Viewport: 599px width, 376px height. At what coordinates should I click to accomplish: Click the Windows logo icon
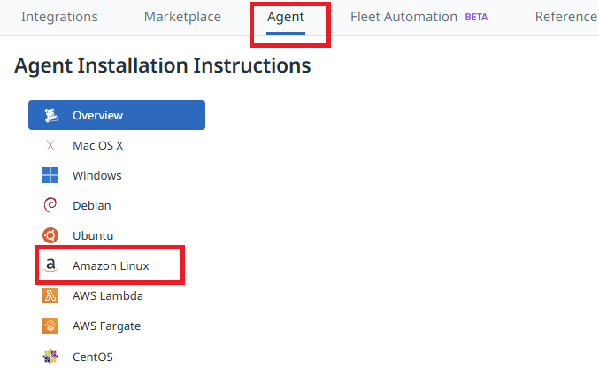(x=50, y=175)
